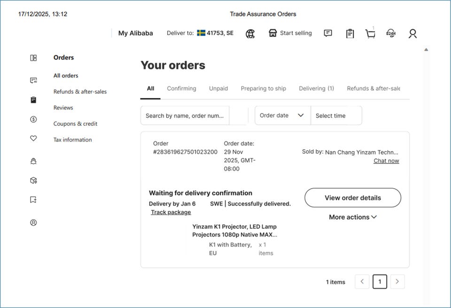Click the AI message icon in sidebar
This screenshot has height=308, width=451.
tap(33, 80)
